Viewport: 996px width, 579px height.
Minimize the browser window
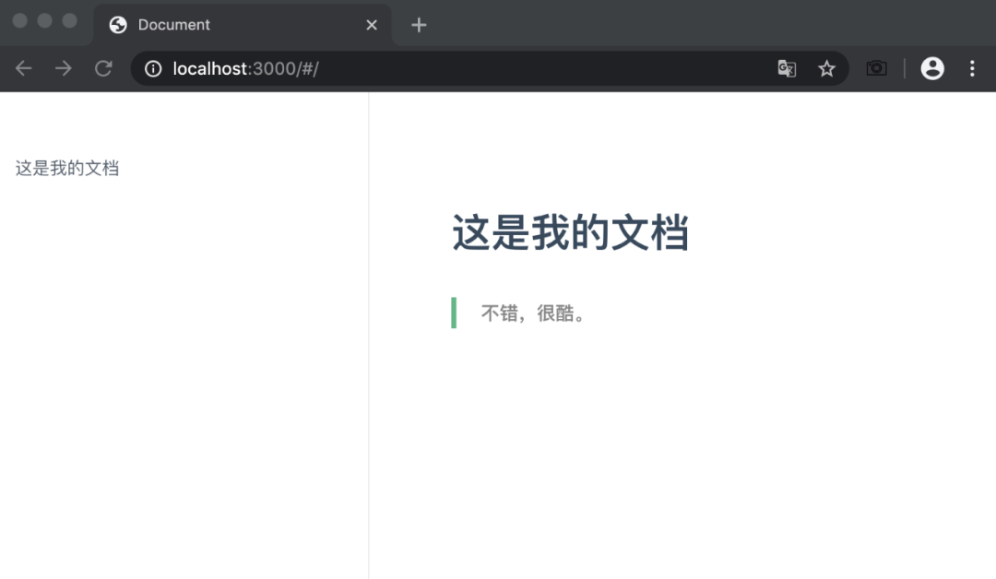44,21
